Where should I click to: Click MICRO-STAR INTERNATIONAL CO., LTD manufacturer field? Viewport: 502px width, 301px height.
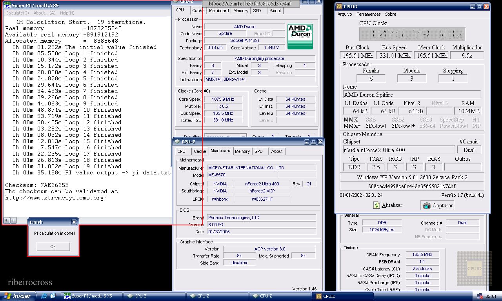261,168
